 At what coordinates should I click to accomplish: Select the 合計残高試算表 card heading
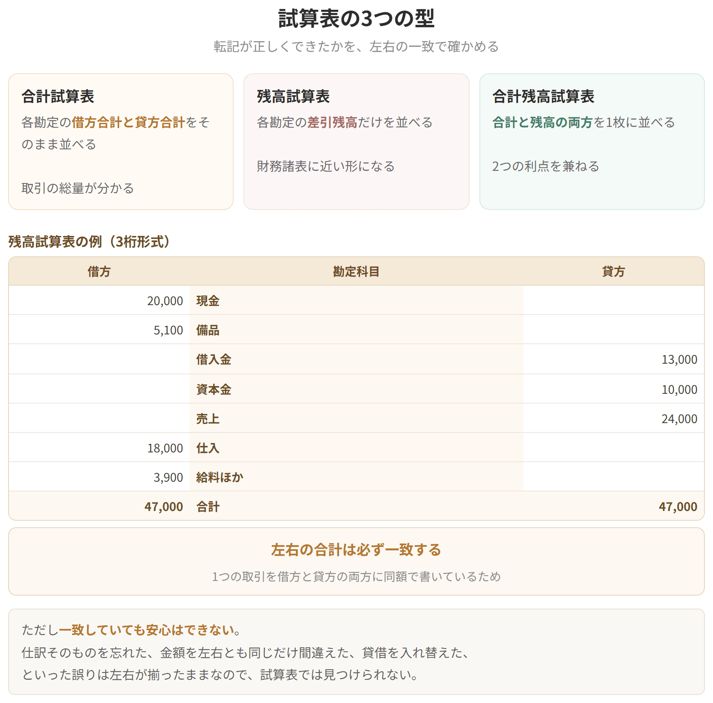point(543,96)
